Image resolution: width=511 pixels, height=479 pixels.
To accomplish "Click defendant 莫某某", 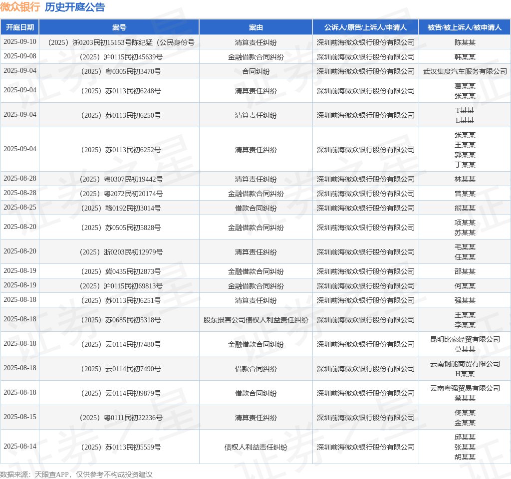I will 465,349.
